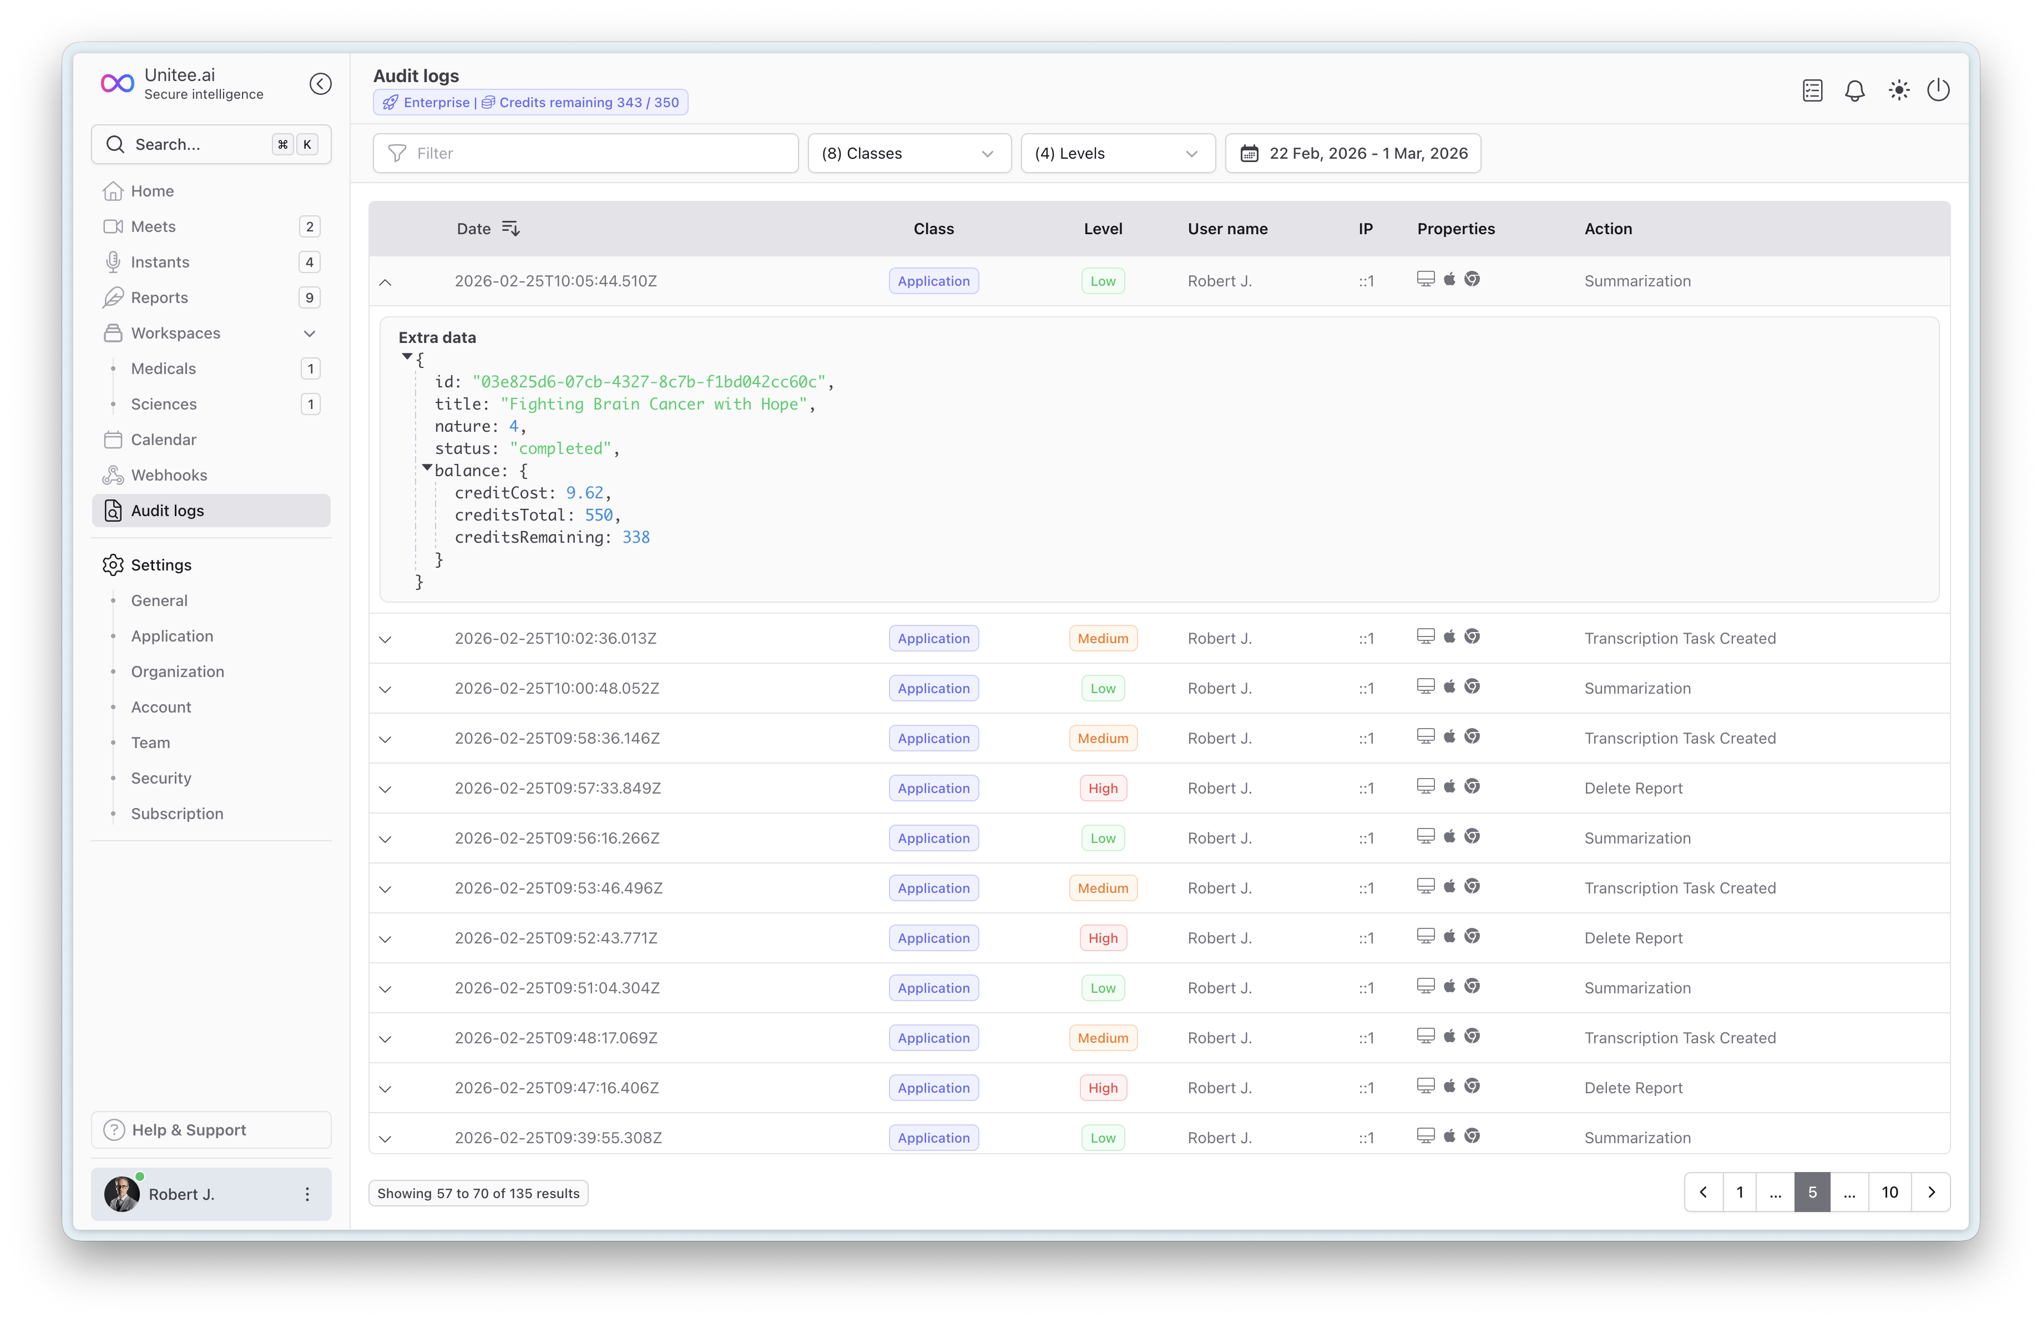Open the Home page
The image size is (2042, 1323).
[x=211, y=190]
